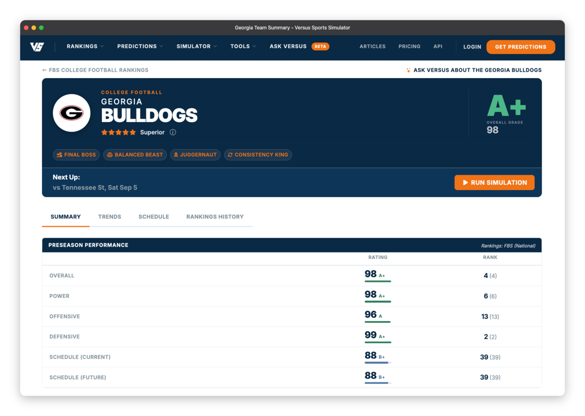585x416 pixels.
Task: Open Ask Versus in the navigation bar
Action: point(288,46)
